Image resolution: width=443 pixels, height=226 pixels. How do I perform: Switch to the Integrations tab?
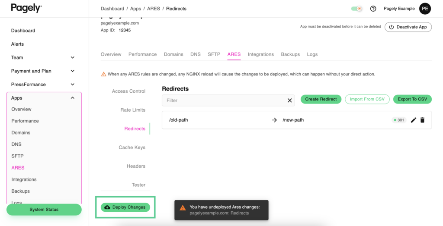pyautogui.click(x=261, y=54)
